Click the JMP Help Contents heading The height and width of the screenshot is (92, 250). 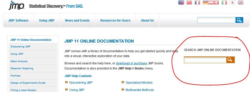78,76
